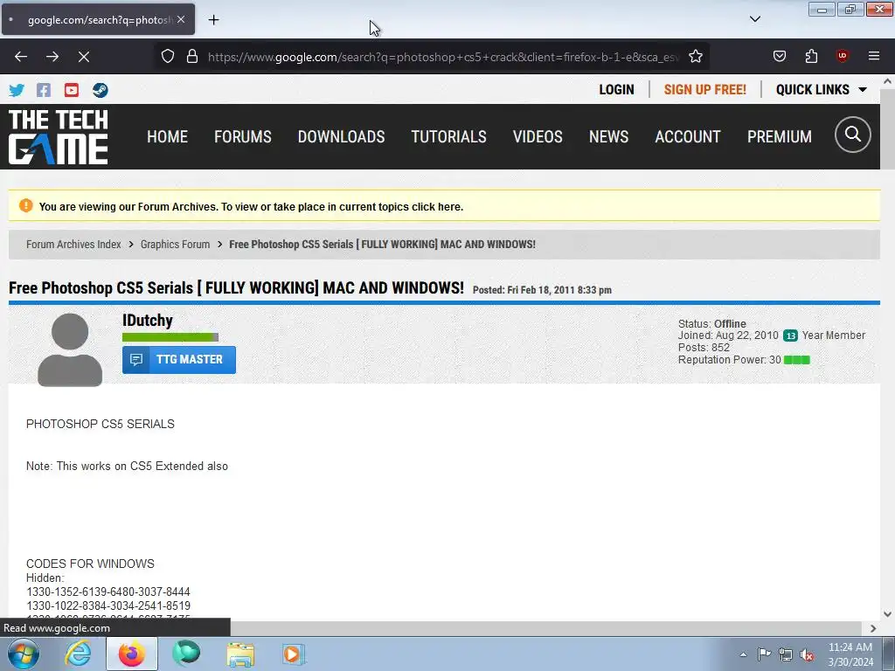This screenshot has width=895, height=671.
Task: Launch Internet Explorer from the taskbar
Action: 78,654
